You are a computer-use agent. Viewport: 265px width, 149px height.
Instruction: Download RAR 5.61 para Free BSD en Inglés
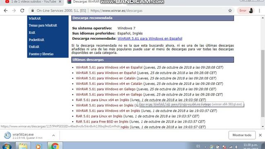click(102, 122)
